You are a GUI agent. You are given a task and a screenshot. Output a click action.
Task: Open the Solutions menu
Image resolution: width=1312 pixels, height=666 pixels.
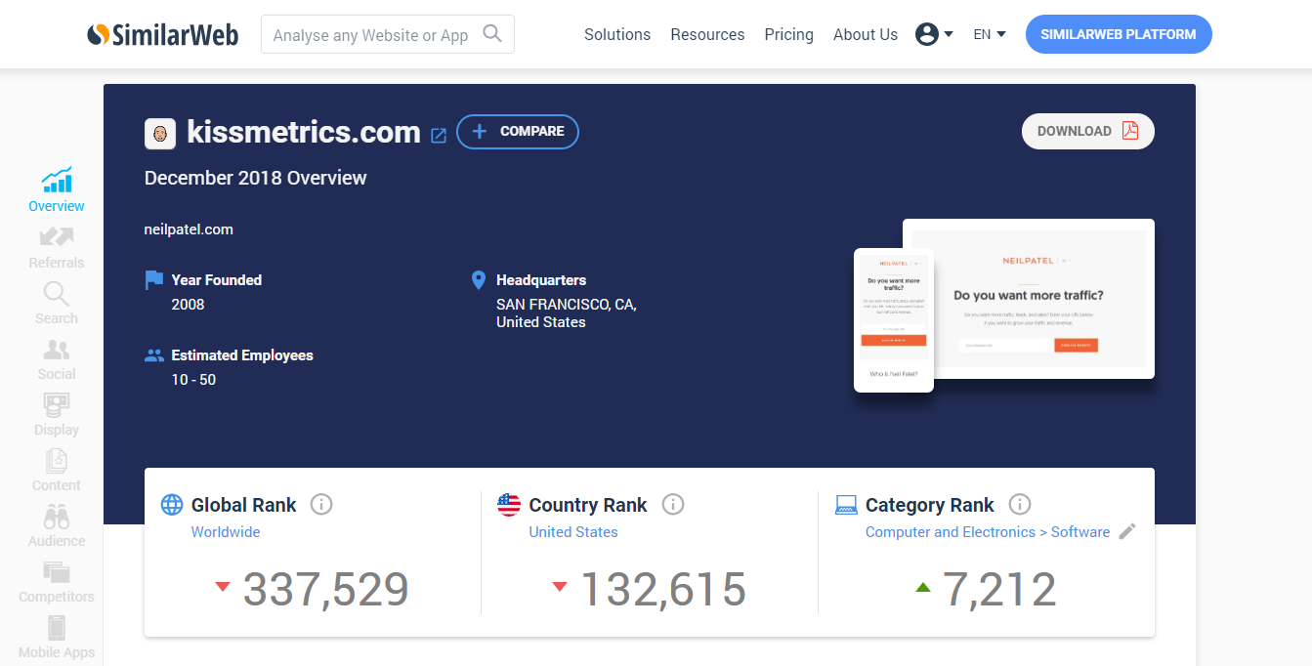617,34
